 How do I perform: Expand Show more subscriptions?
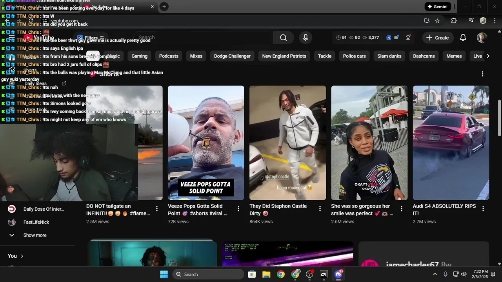(x=35, y=235)
